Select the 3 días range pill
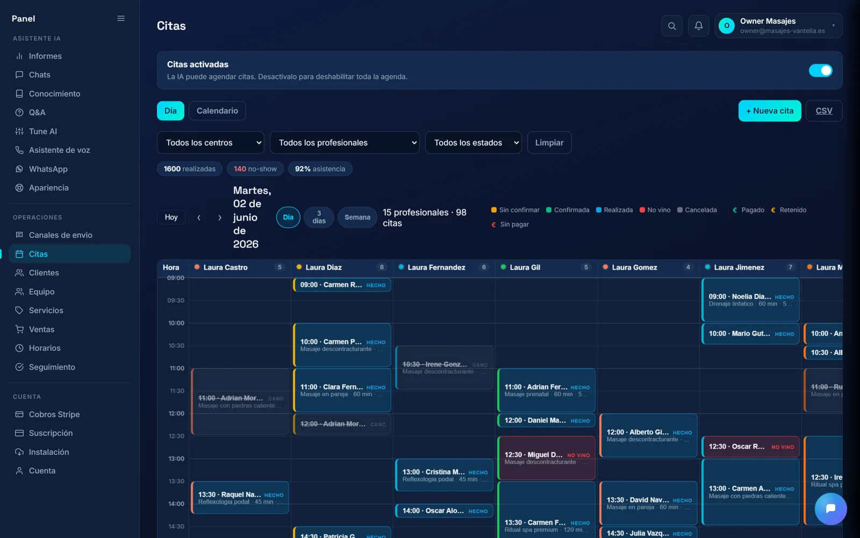This screenshot has width=860, height=538. [319, 217]
